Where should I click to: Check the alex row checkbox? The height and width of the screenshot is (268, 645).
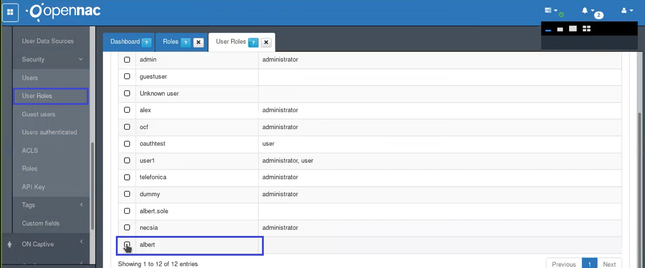coord(127,110)
